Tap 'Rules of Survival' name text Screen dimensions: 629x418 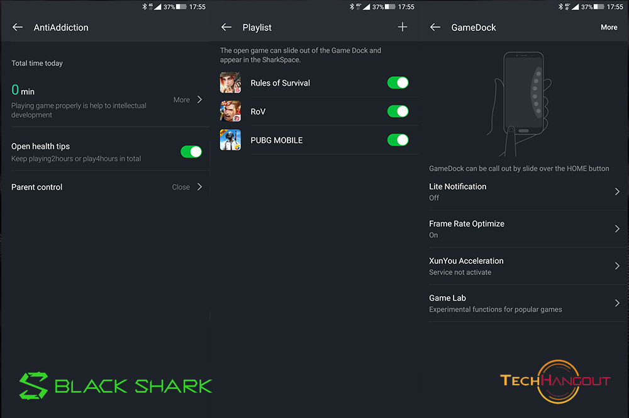(x=281, y=82)
